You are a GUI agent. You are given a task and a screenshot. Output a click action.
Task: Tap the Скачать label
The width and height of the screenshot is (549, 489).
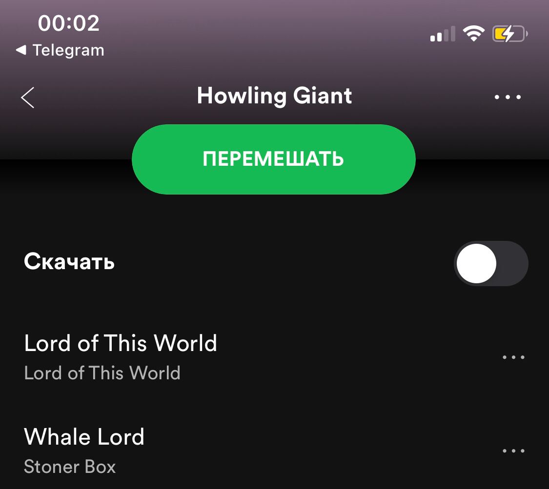tap(69, 261)
